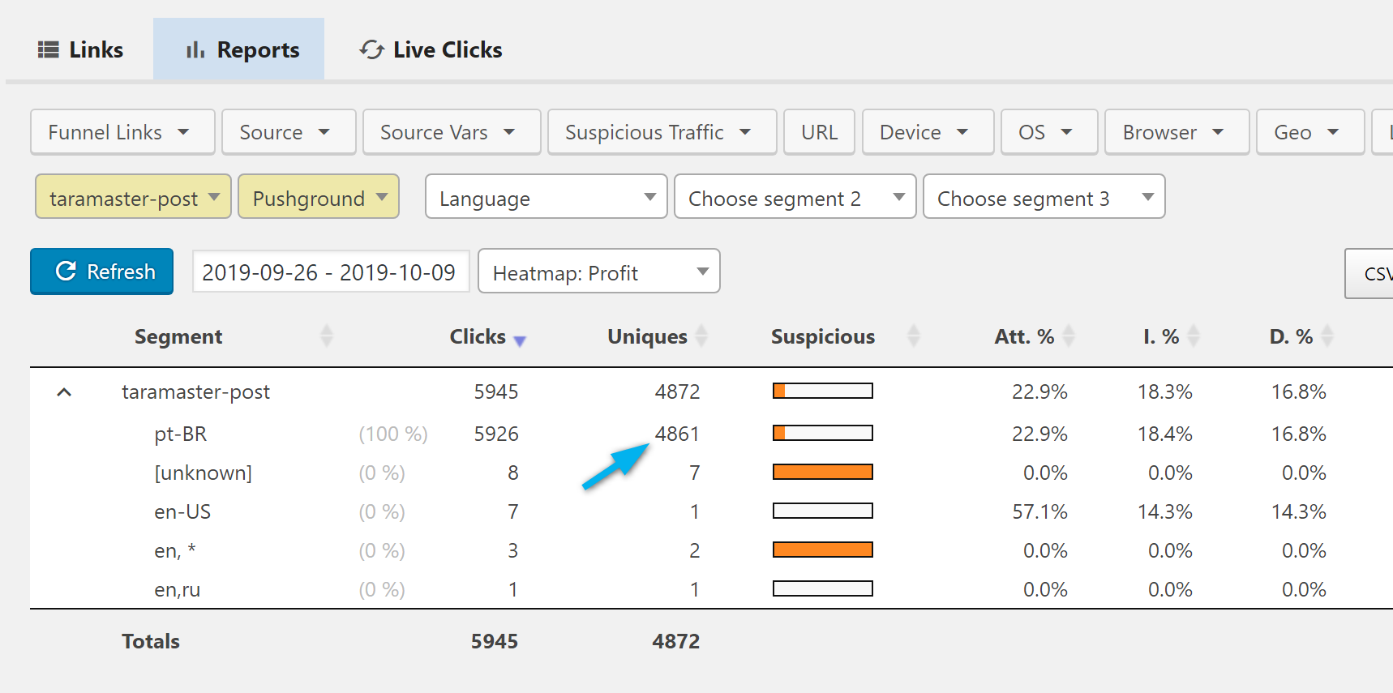Open the Heatmap: Profit dropdown
Viewport: 1393px width, 693px height.
(x=599, y=272)
